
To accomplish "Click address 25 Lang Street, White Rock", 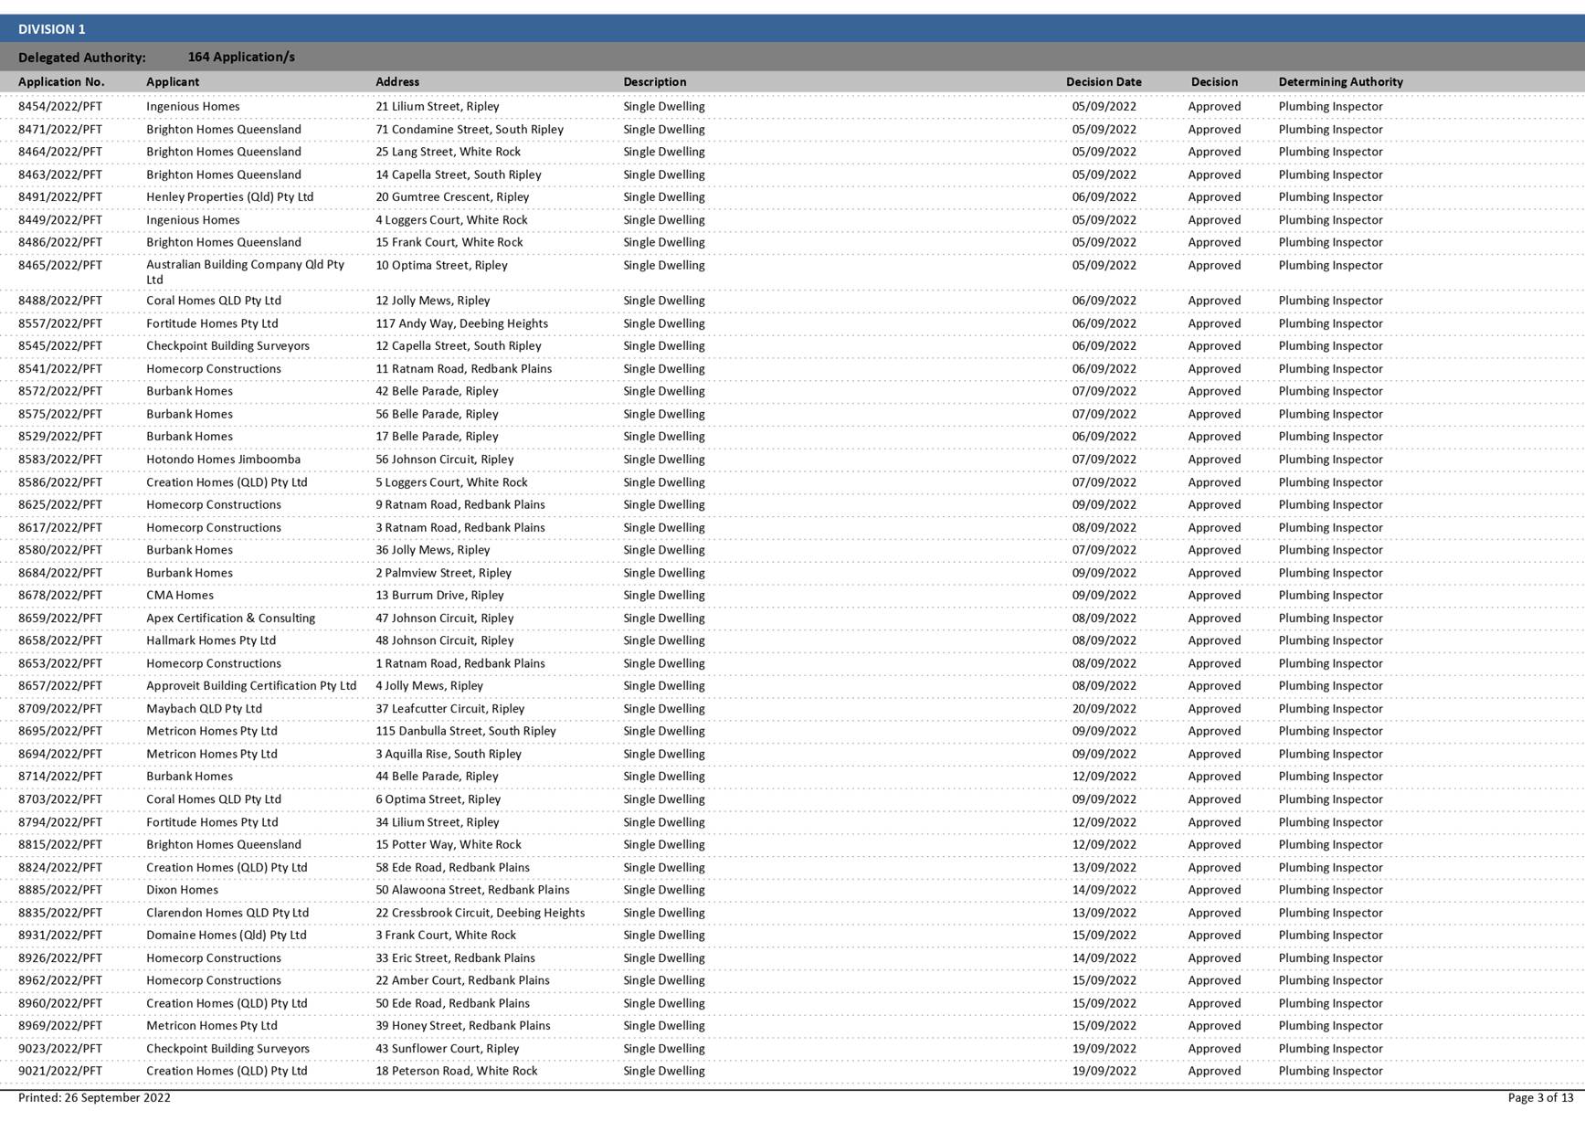I will pyautogui.click(x=448, y=152).
